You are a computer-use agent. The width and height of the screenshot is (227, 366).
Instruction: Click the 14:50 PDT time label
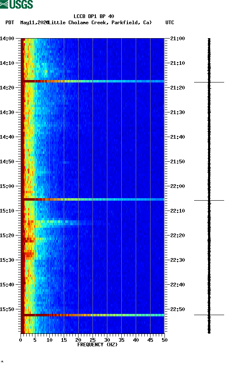click(x=7, y=162)
